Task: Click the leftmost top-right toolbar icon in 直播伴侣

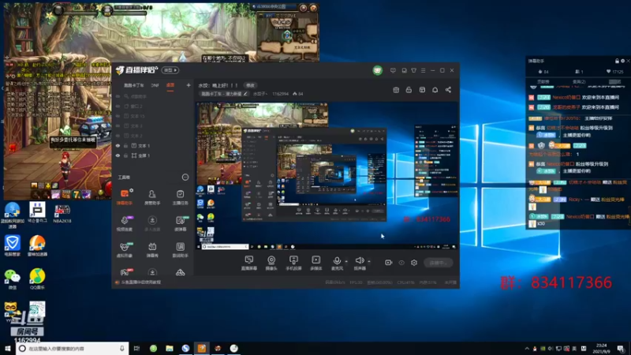Action: [396, 90]
